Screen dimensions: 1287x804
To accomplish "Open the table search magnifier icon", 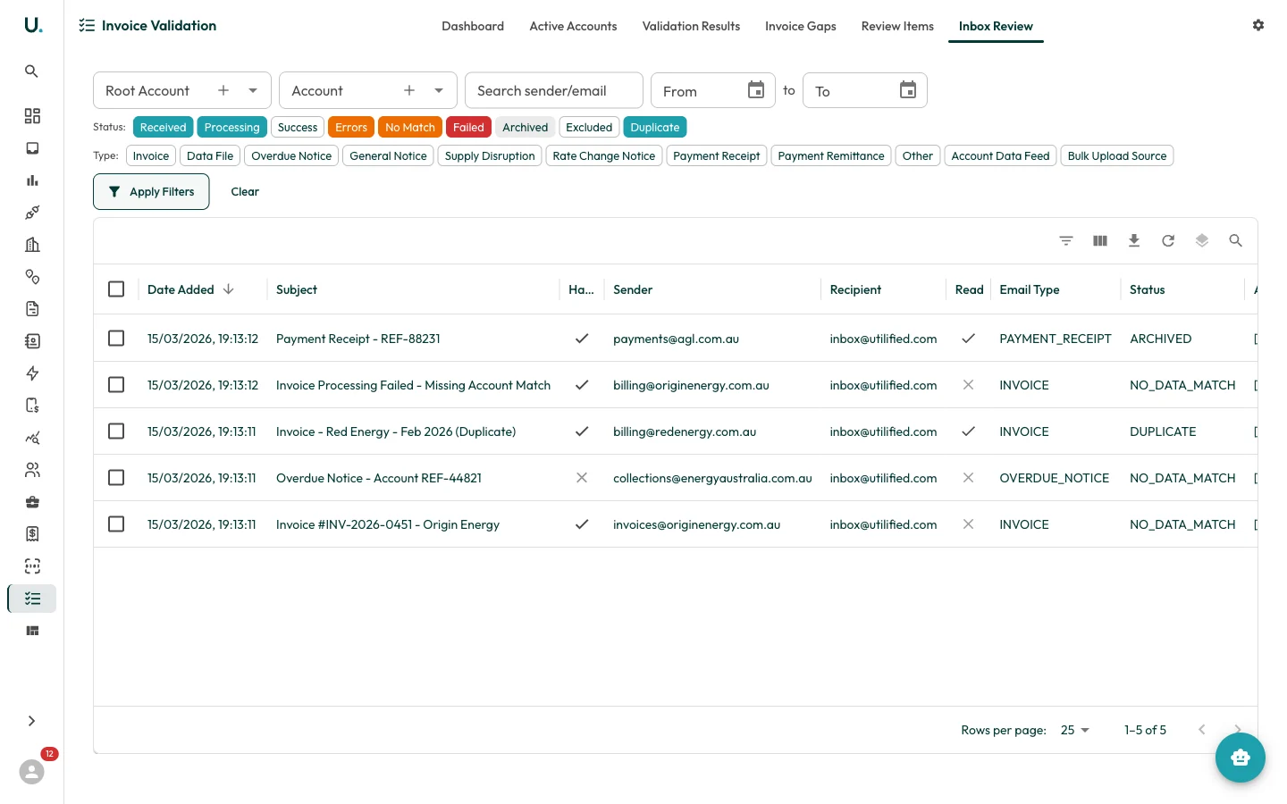I will click(x=1236, y=240).
